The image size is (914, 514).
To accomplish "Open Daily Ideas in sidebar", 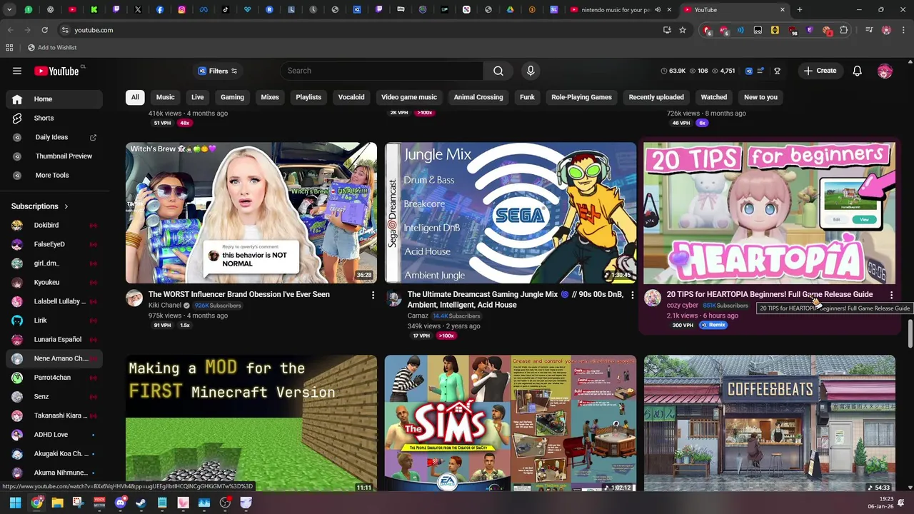I will click(x=54, y=137).
